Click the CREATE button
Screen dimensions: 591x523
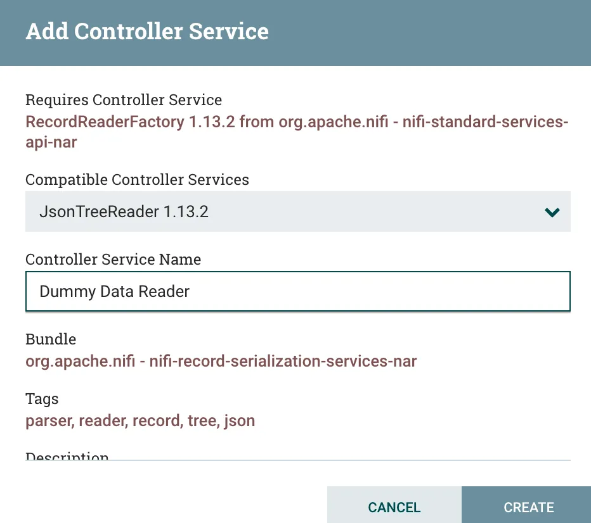pyautogui.click(x=528, y=507)
